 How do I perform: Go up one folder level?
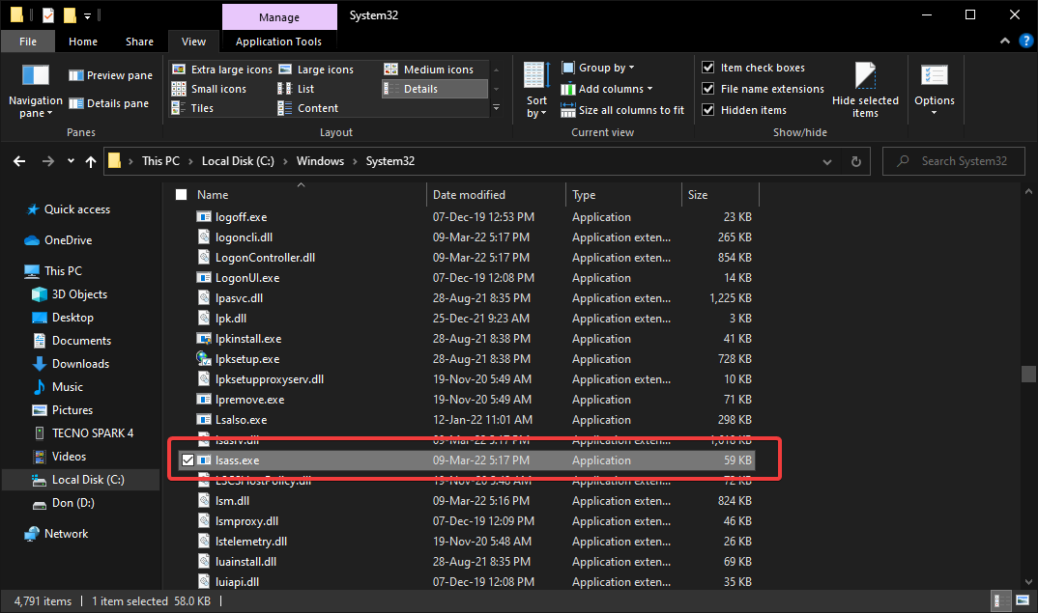[91, 161]
